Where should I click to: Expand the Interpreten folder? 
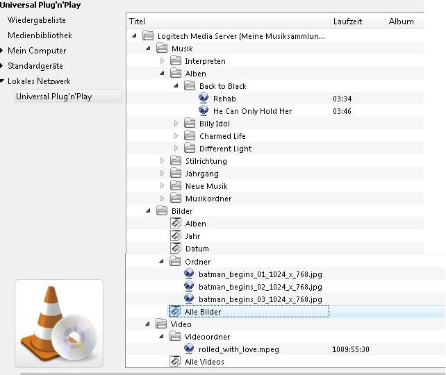pos(162,61)
